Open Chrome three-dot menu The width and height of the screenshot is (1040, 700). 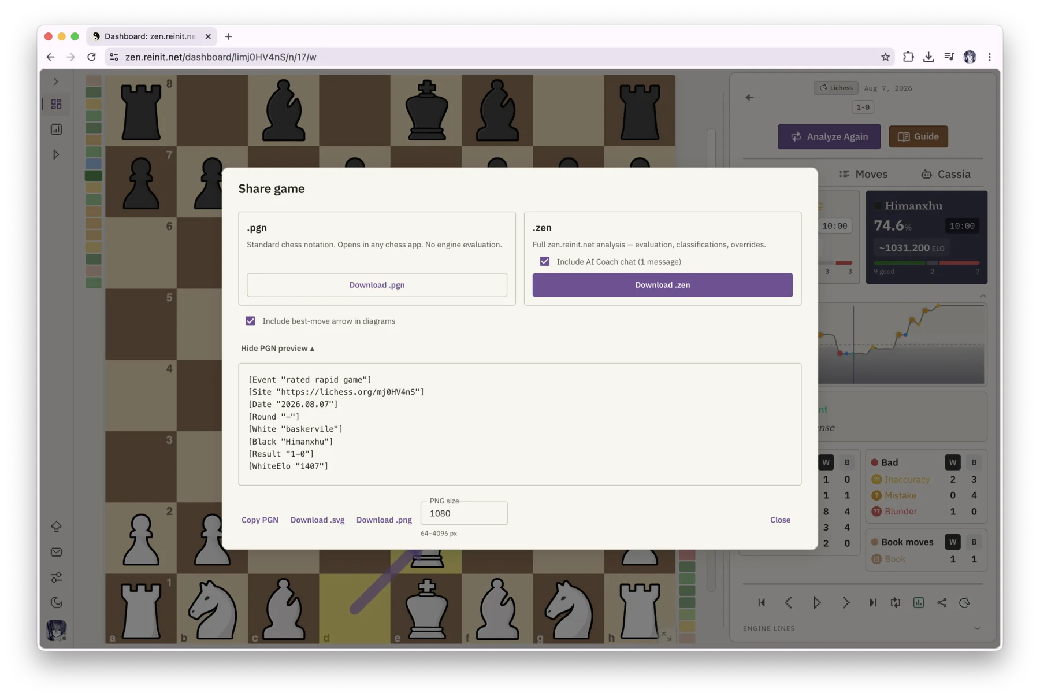[990, 57]
